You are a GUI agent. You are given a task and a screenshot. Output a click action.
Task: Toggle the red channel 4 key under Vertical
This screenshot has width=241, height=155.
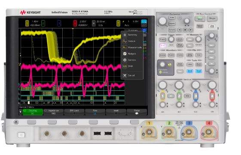tap(212, 96)
